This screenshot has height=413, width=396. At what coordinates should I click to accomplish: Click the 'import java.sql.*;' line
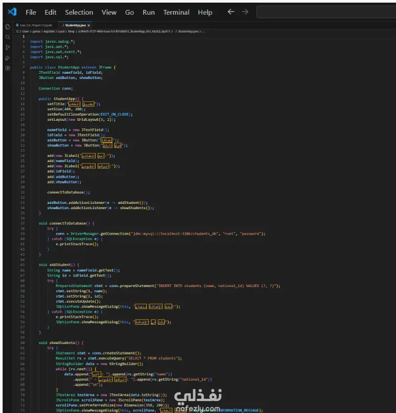(49, 57)
